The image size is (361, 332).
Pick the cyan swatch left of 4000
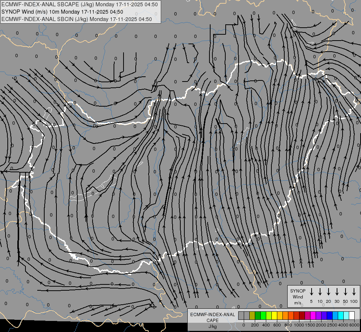(x=341, y=315)
